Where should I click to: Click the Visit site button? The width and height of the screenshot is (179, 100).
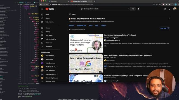click(164, 28)
